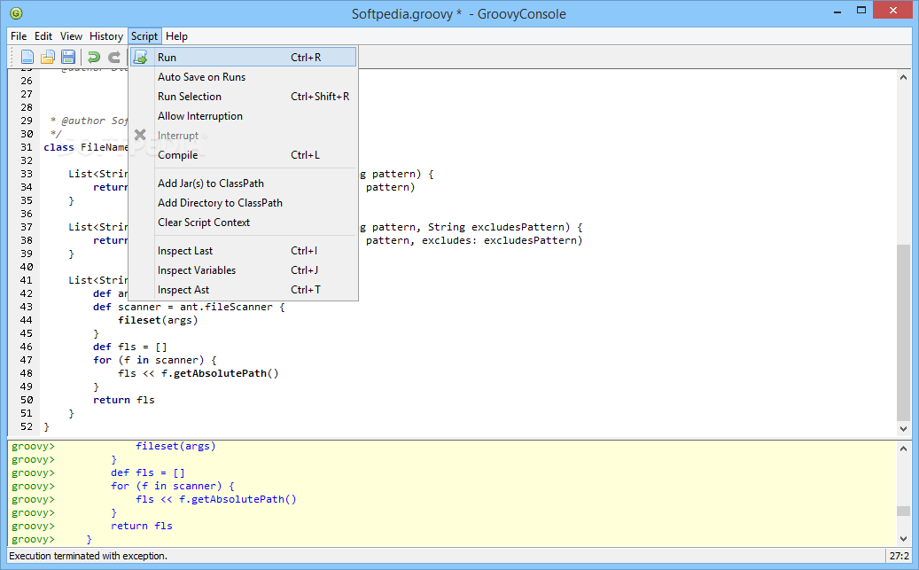This screenshot has height=570, width=919.
Task: Toggle Auto Save on Runs option
Action: tap(243, 77)
